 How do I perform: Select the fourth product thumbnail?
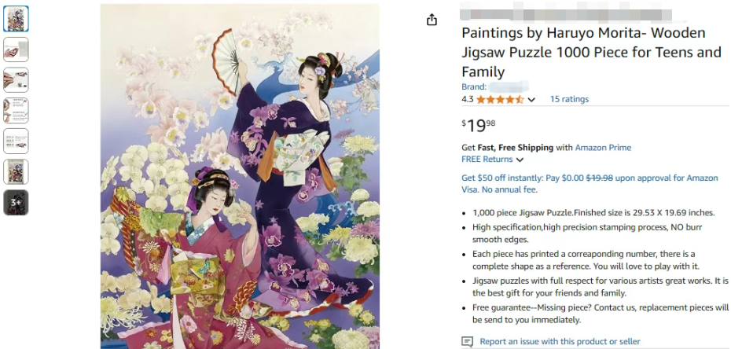(x=16, y=111)
